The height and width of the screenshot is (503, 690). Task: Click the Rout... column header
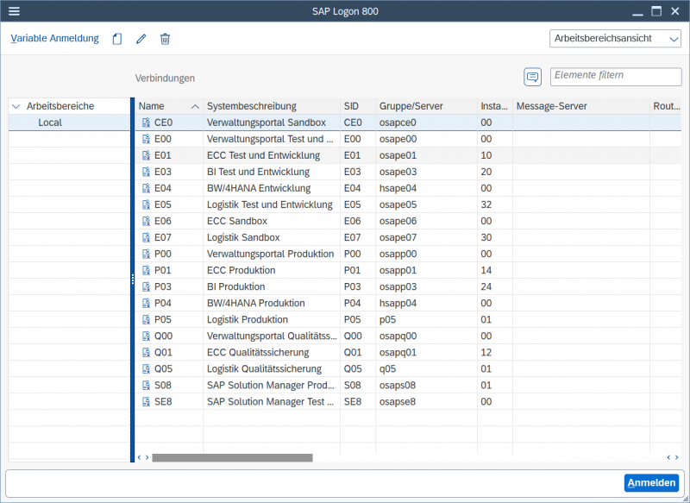click(x=667, y=106)
